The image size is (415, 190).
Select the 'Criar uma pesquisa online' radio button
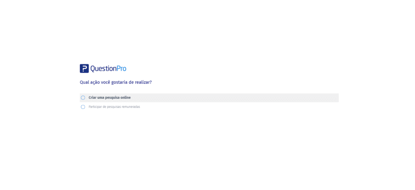[83, 98]
